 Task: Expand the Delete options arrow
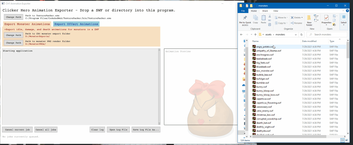coord(302,18)
